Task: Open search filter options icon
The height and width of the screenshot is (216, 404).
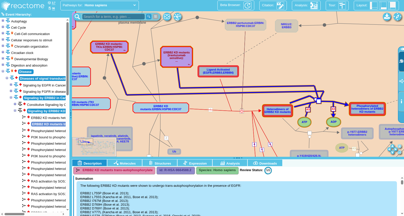Action: 156,16
